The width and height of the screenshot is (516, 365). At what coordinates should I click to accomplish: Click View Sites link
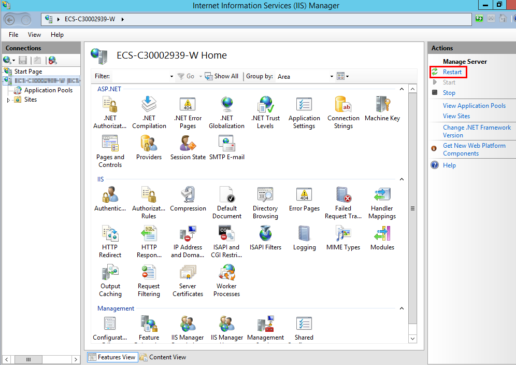pos(456,116)
